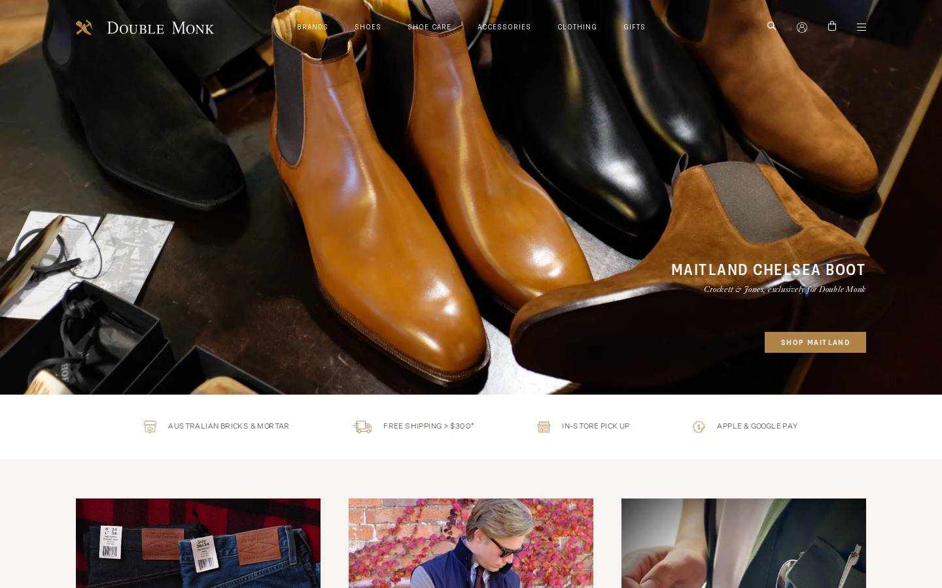Click the Maitland Chelsea Boot heading

(768, 270)
